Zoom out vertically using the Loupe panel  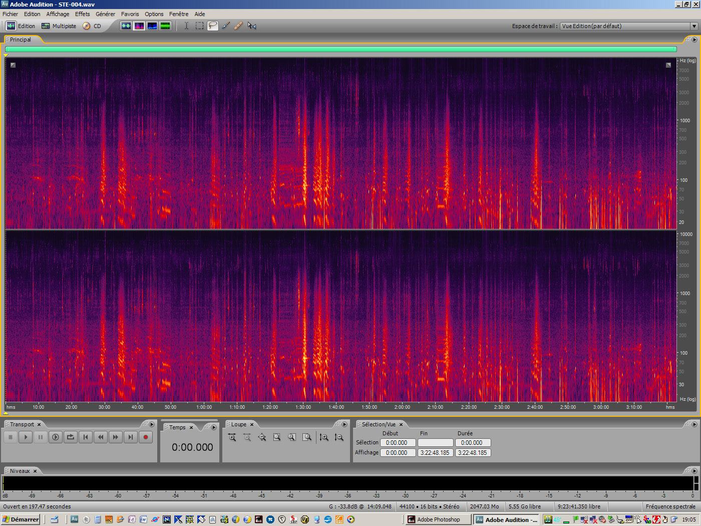(x=339, y=437)
